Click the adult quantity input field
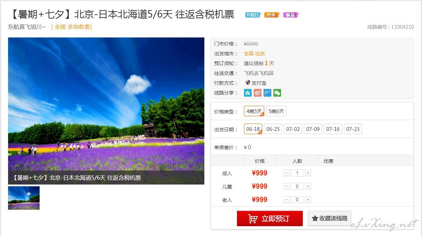 coord(297,173)
